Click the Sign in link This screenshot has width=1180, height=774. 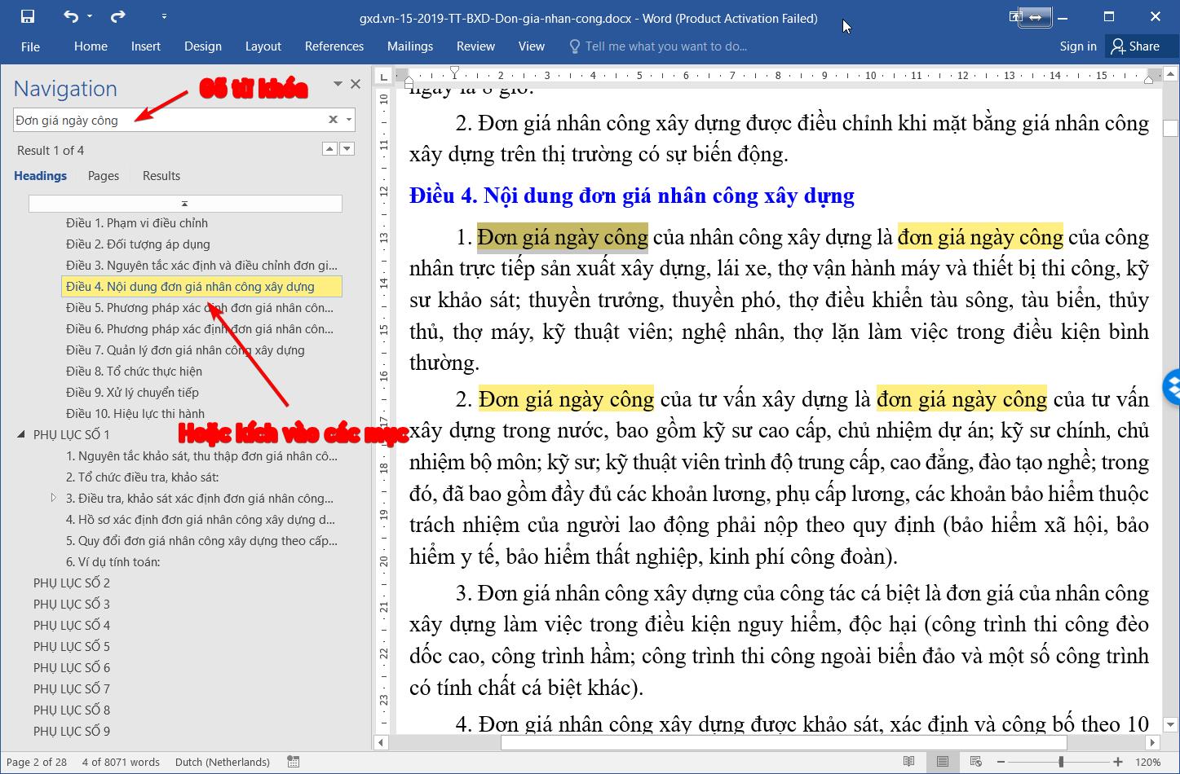coord(1077,46)
